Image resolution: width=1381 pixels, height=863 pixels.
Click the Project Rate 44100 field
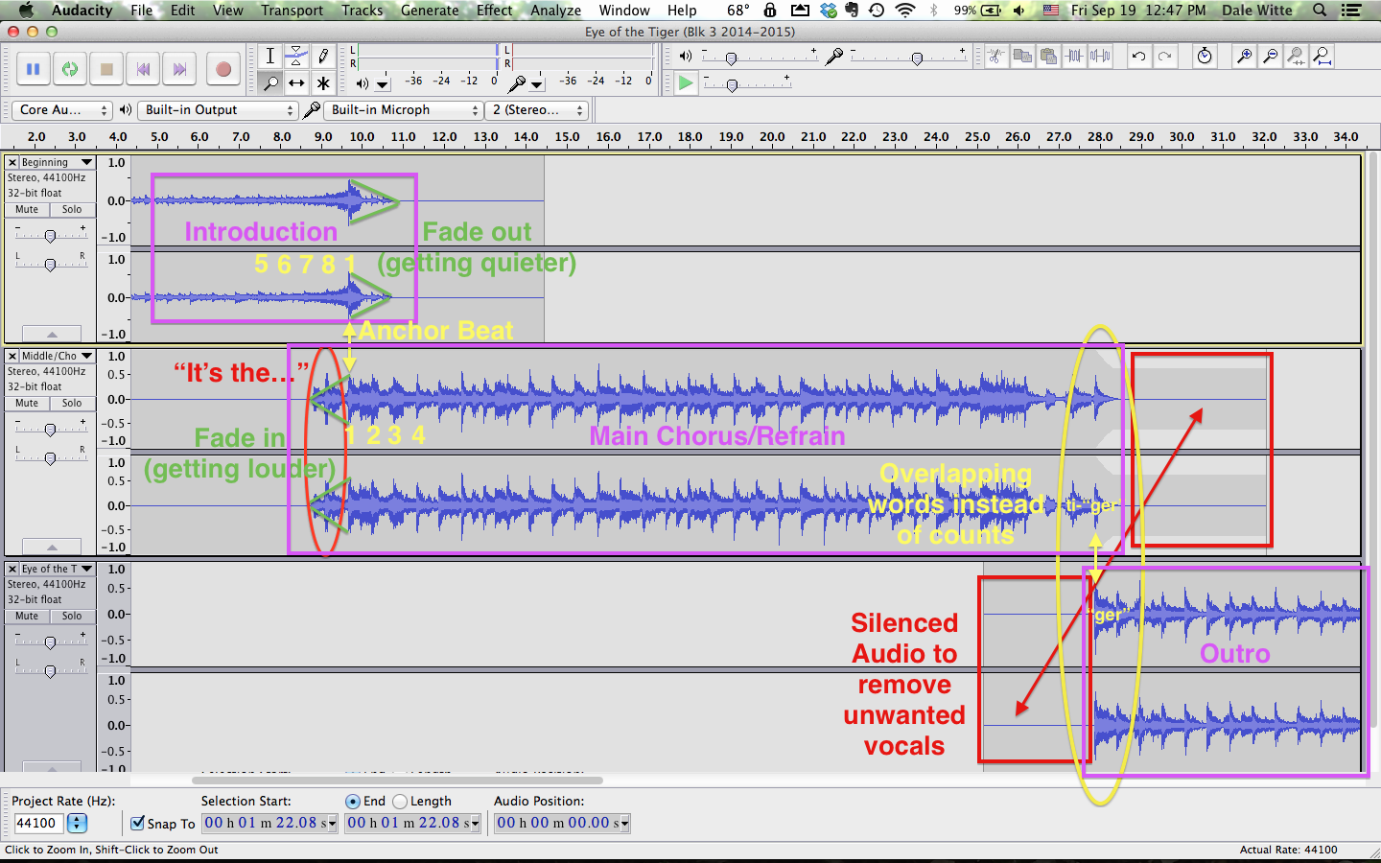[38, 823]
